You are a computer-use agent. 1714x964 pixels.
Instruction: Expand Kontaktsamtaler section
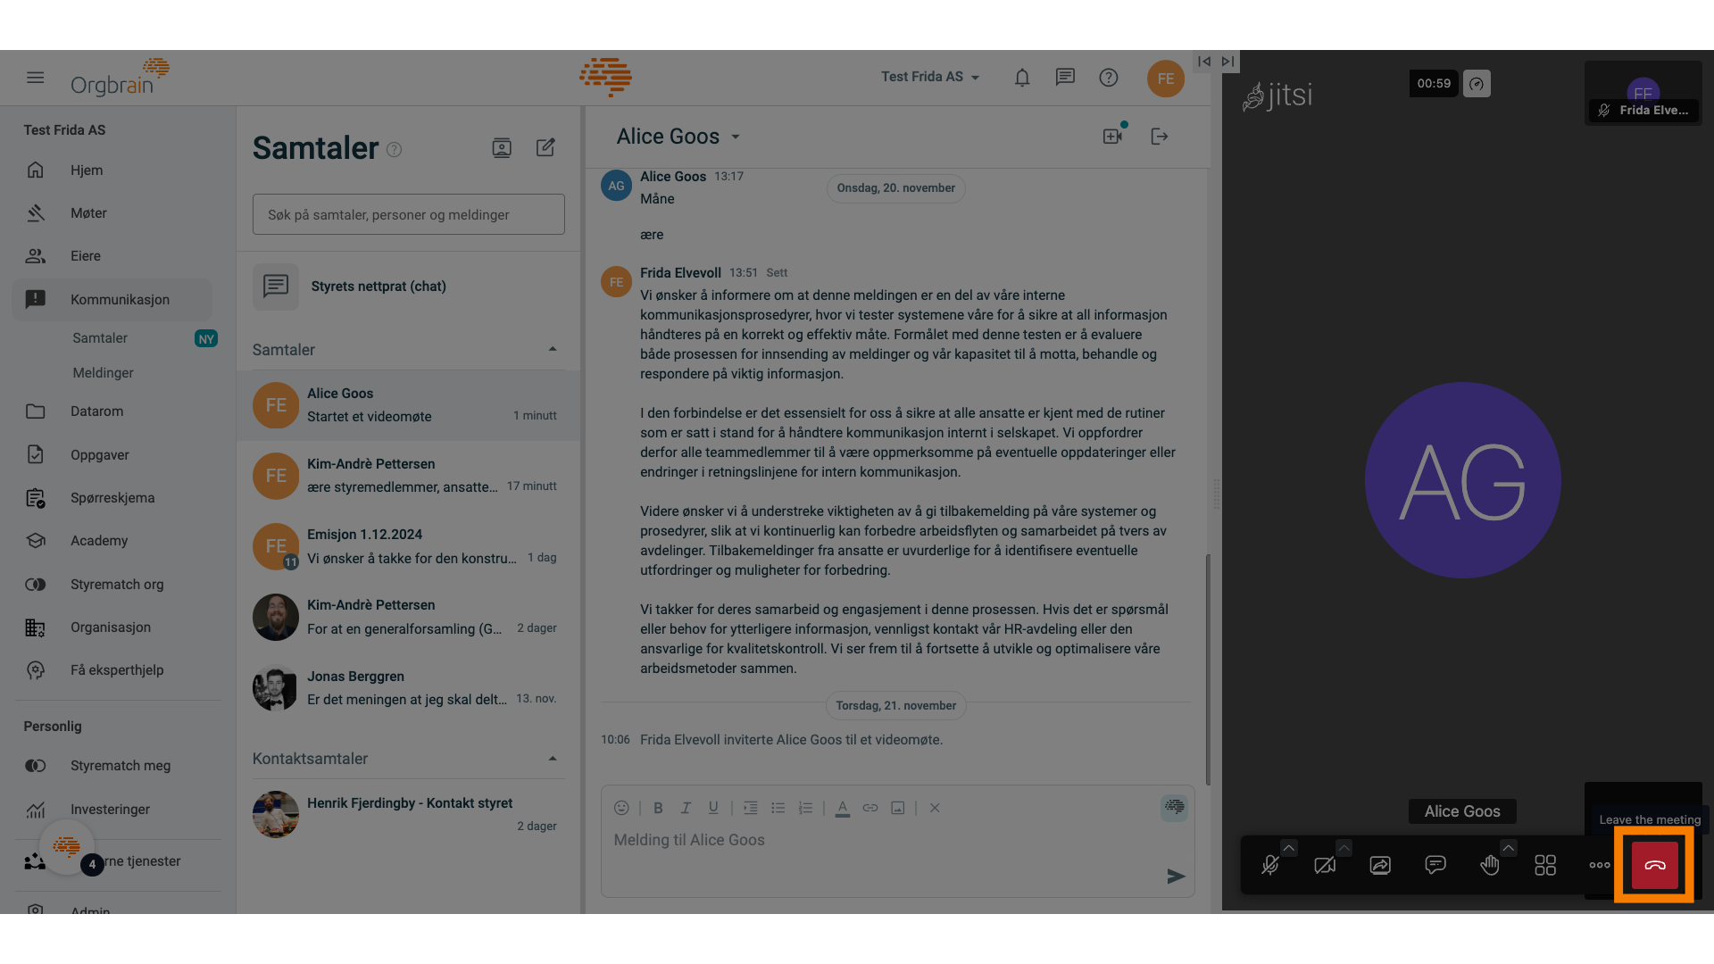(550, 758)
